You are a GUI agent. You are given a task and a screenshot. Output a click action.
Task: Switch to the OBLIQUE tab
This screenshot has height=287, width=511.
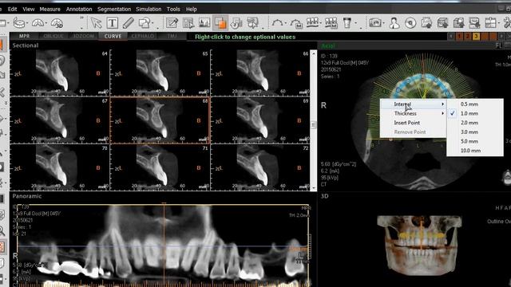(x=53, y=36)
